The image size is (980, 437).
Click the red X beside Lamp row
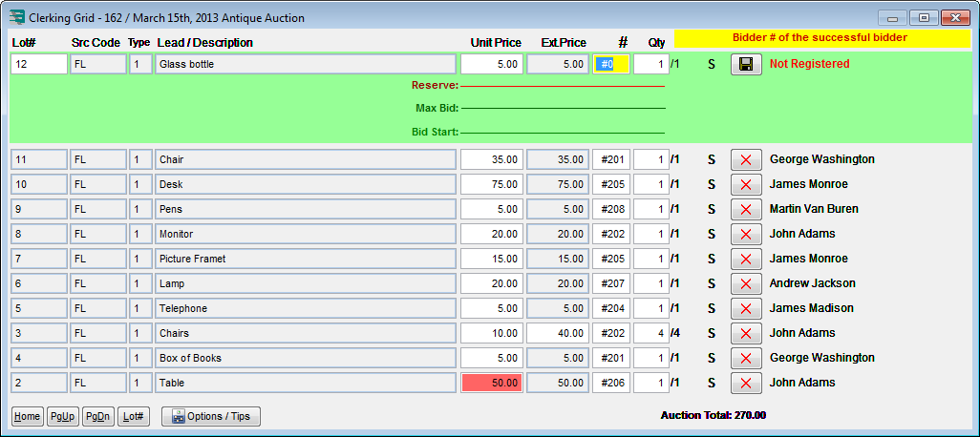coord(745,283)
